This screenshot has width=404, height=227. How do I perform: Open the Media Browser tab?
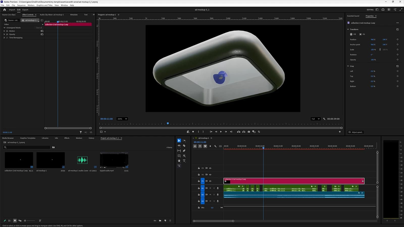pyautogui.click(x=8, y=138)
